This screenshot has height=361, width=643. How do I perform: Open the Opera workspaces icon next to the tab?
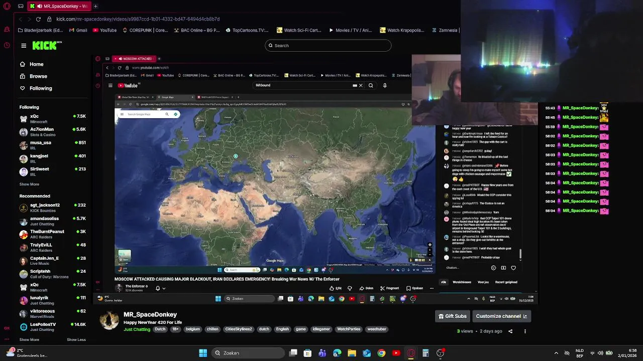(x=21, y=6)
